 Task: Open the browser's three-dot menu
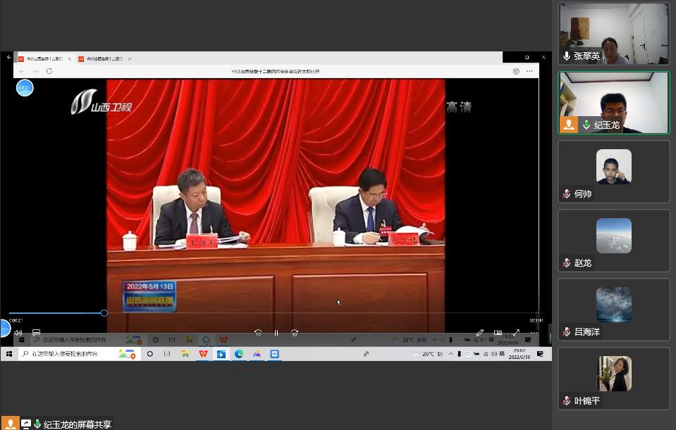[x=529, y=71]
